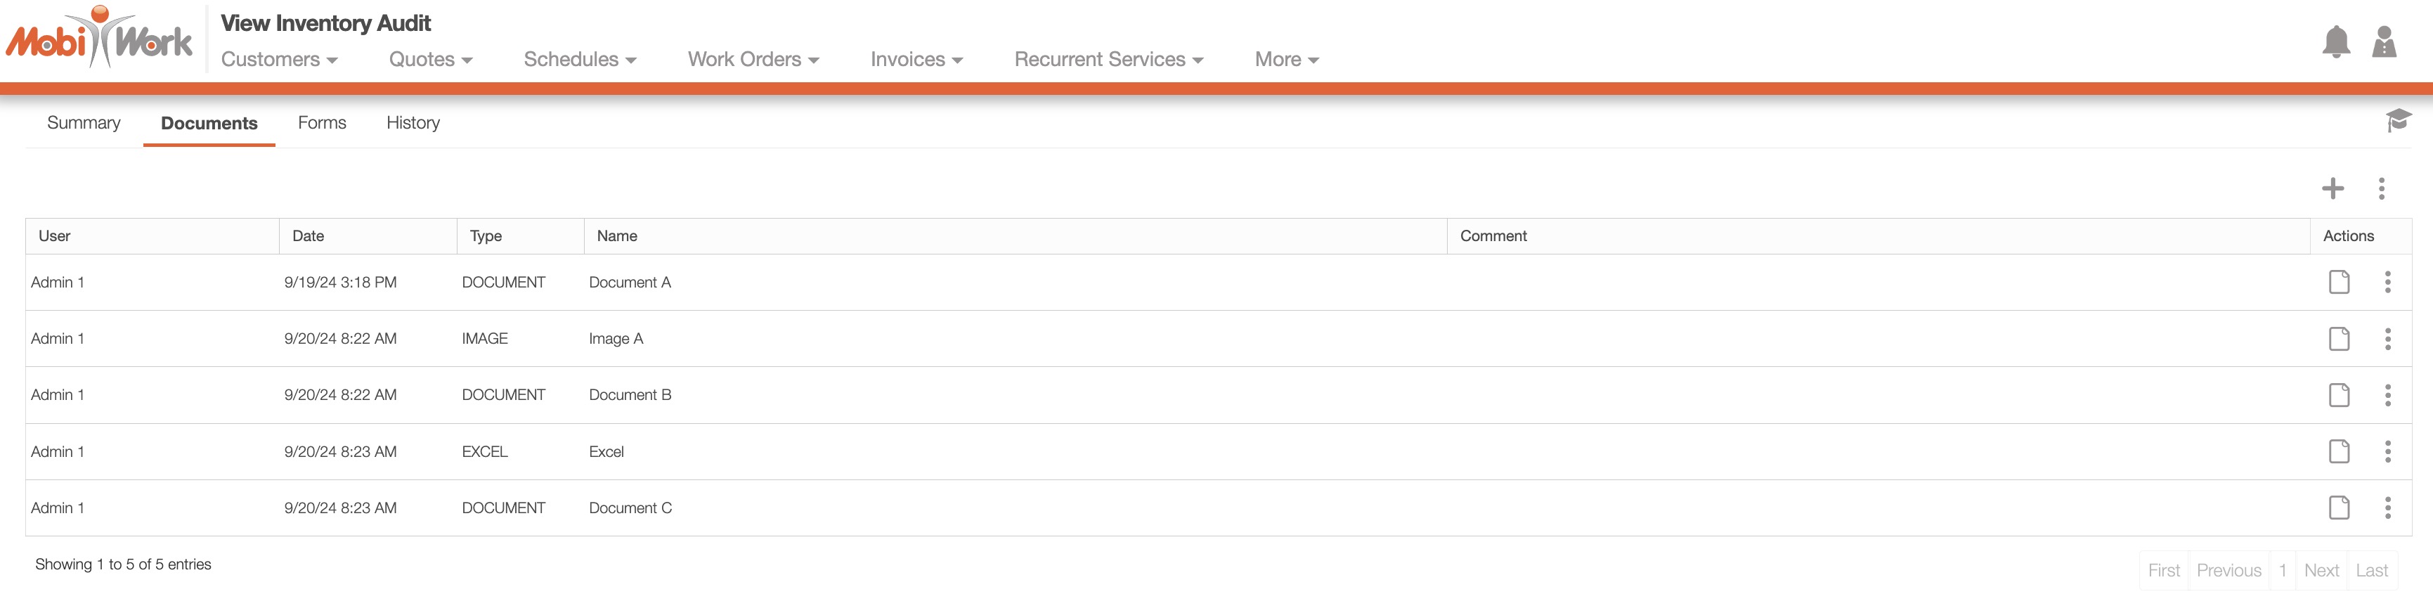The image size is (2433, 613).
Task: Switch to the Summary tab
Action: 83,123
